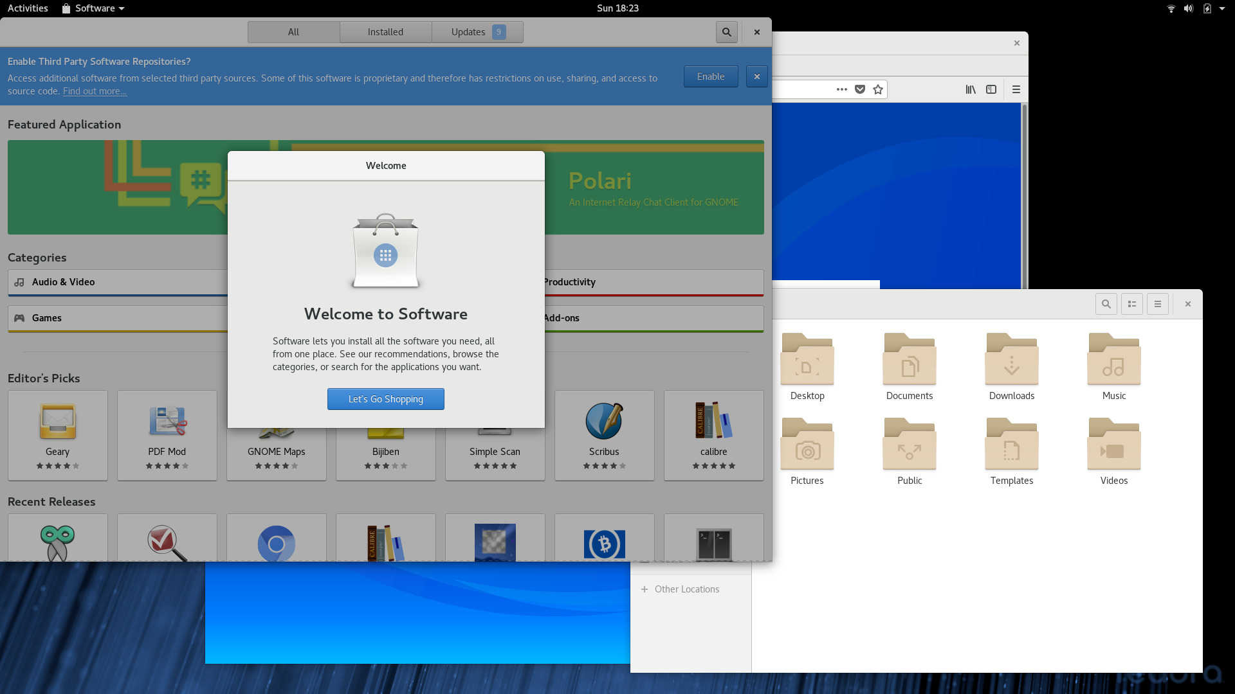Click the Firefox page vertical scrollbar

[x=1024, y=196]
